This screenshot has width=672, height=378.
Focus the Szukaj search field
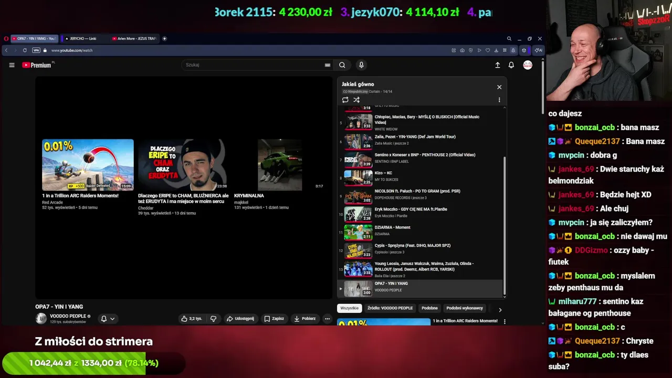pyautogui.click(x=255, y=65)
